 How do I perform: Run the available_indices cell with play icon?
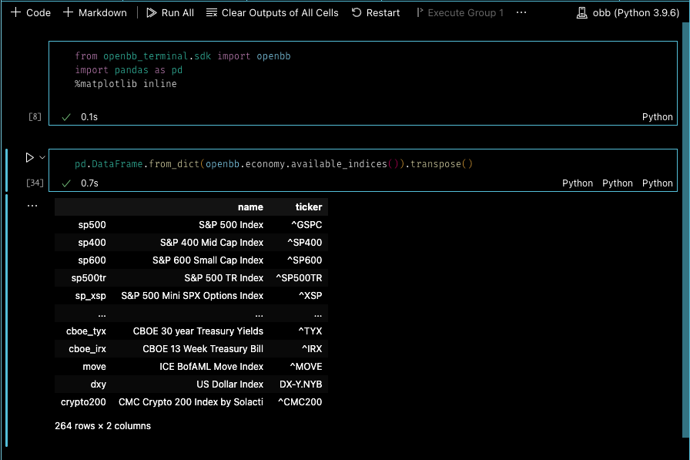click(29, 158)
